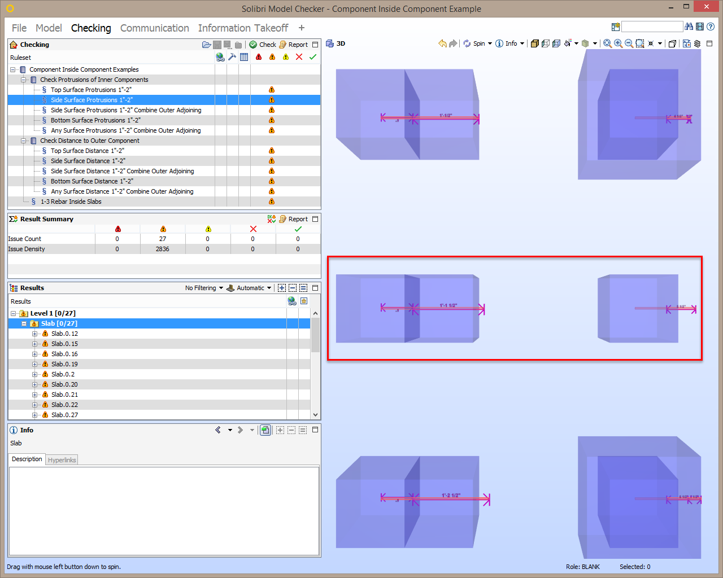The height and width of the screenshot is (578, 723).
Task: Collapse the Slab [0/27] results node
Action: tap(24, 324)
